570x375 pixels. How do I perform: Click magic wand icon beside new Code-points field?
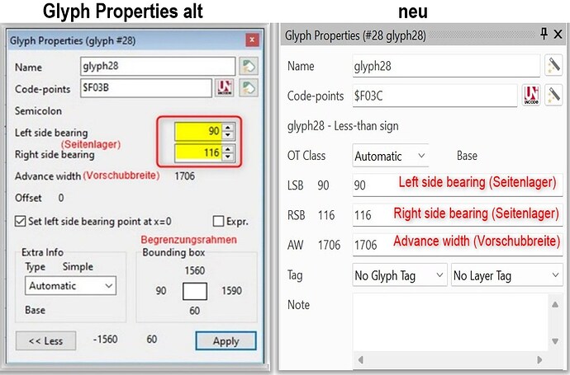[553, 96]
